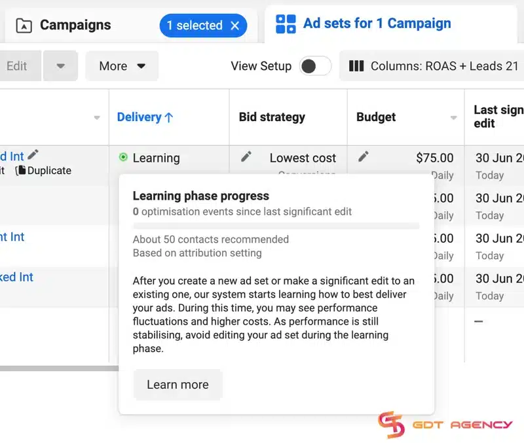Click the pencil icon to edit bid strategy

[246, 156]
